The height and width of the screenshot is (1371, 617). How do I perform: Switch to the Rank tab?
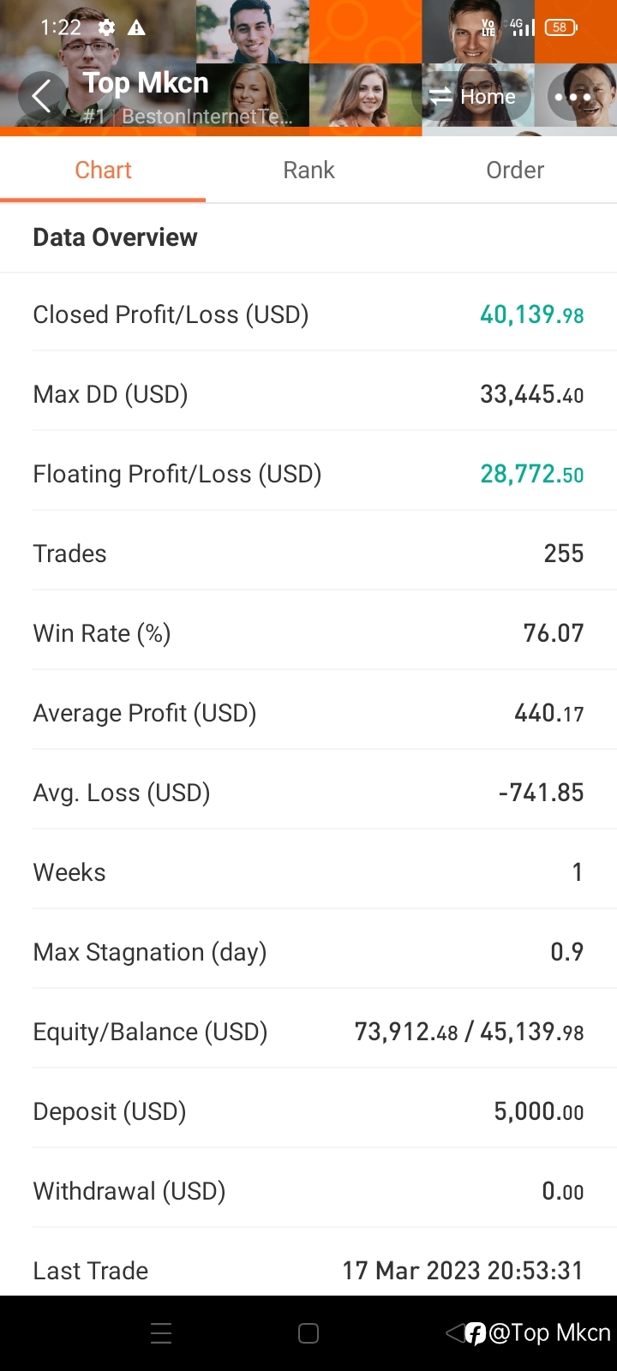point(308,170)
